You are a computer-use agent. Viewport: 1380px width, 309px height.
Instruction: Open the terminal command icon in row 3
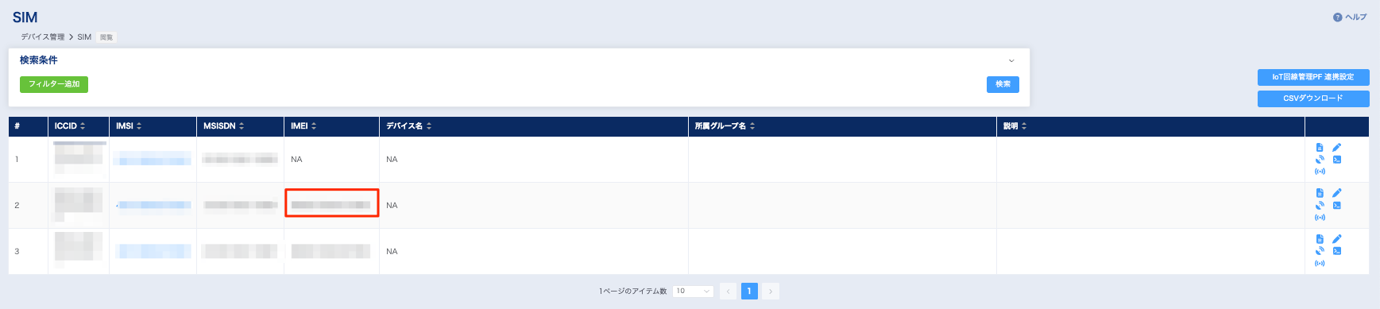tap(1337, 251)
